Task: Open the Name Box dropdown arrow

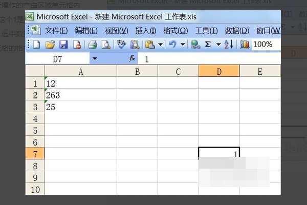Action: [95, 58]
